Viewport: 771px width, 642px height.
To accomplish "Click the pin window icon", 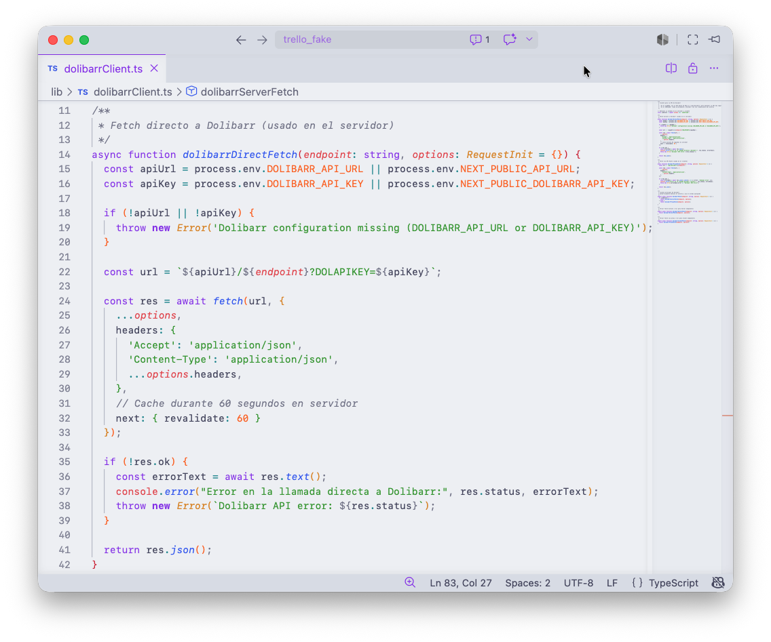I will click(x=715, y=39).
